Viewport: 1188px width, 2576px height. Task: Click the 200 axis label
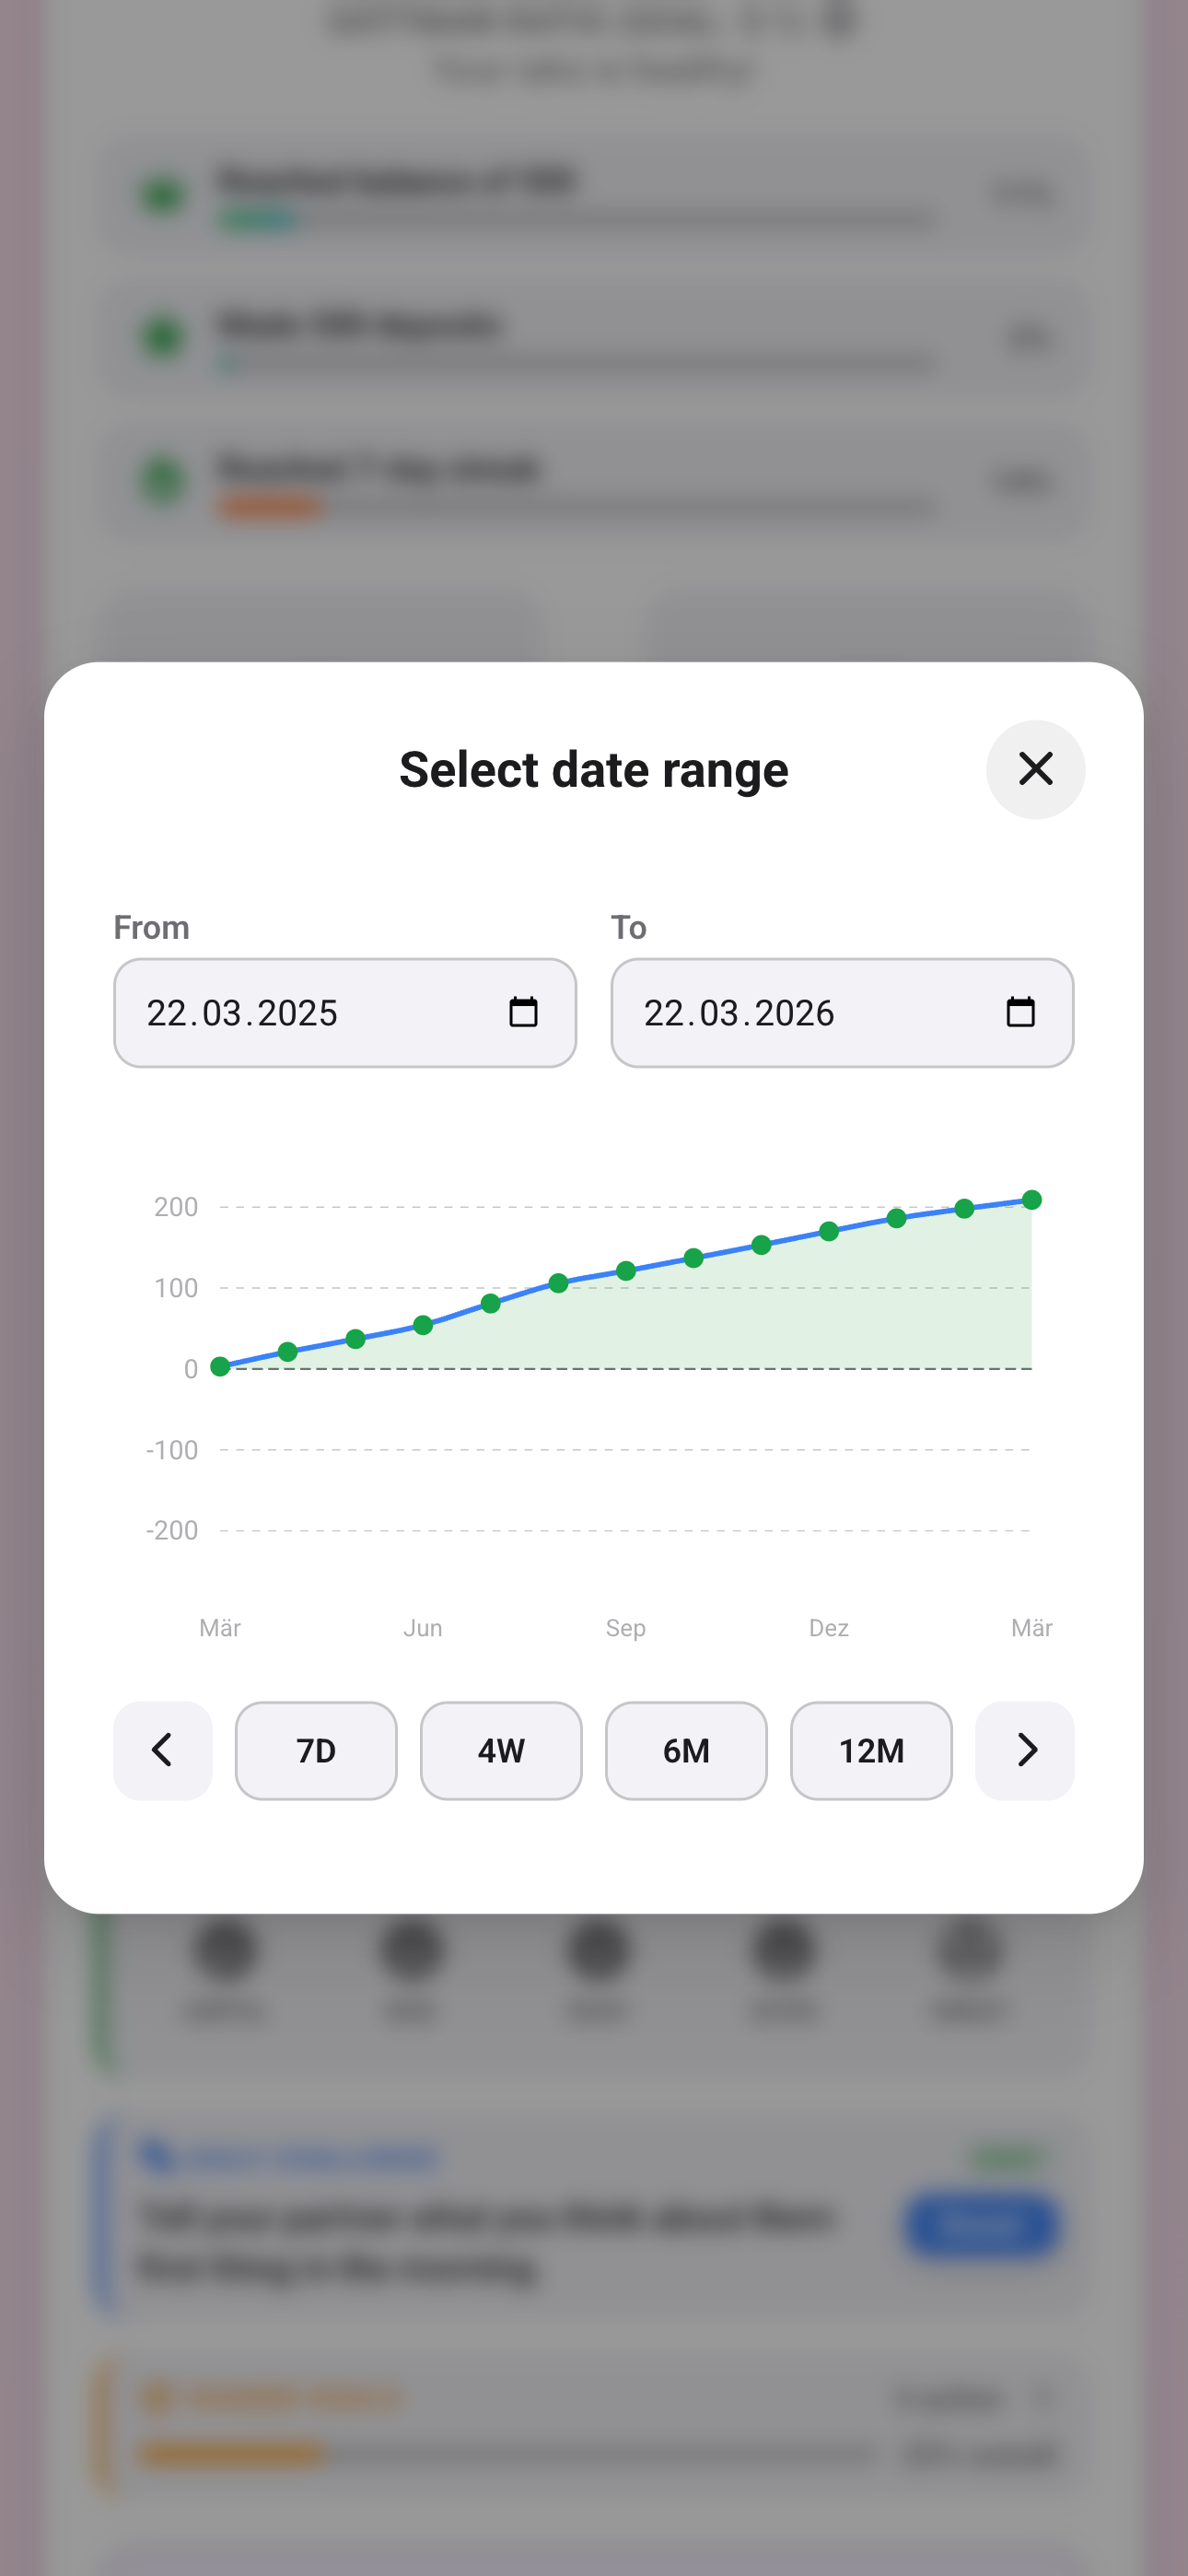[176, 1207]
